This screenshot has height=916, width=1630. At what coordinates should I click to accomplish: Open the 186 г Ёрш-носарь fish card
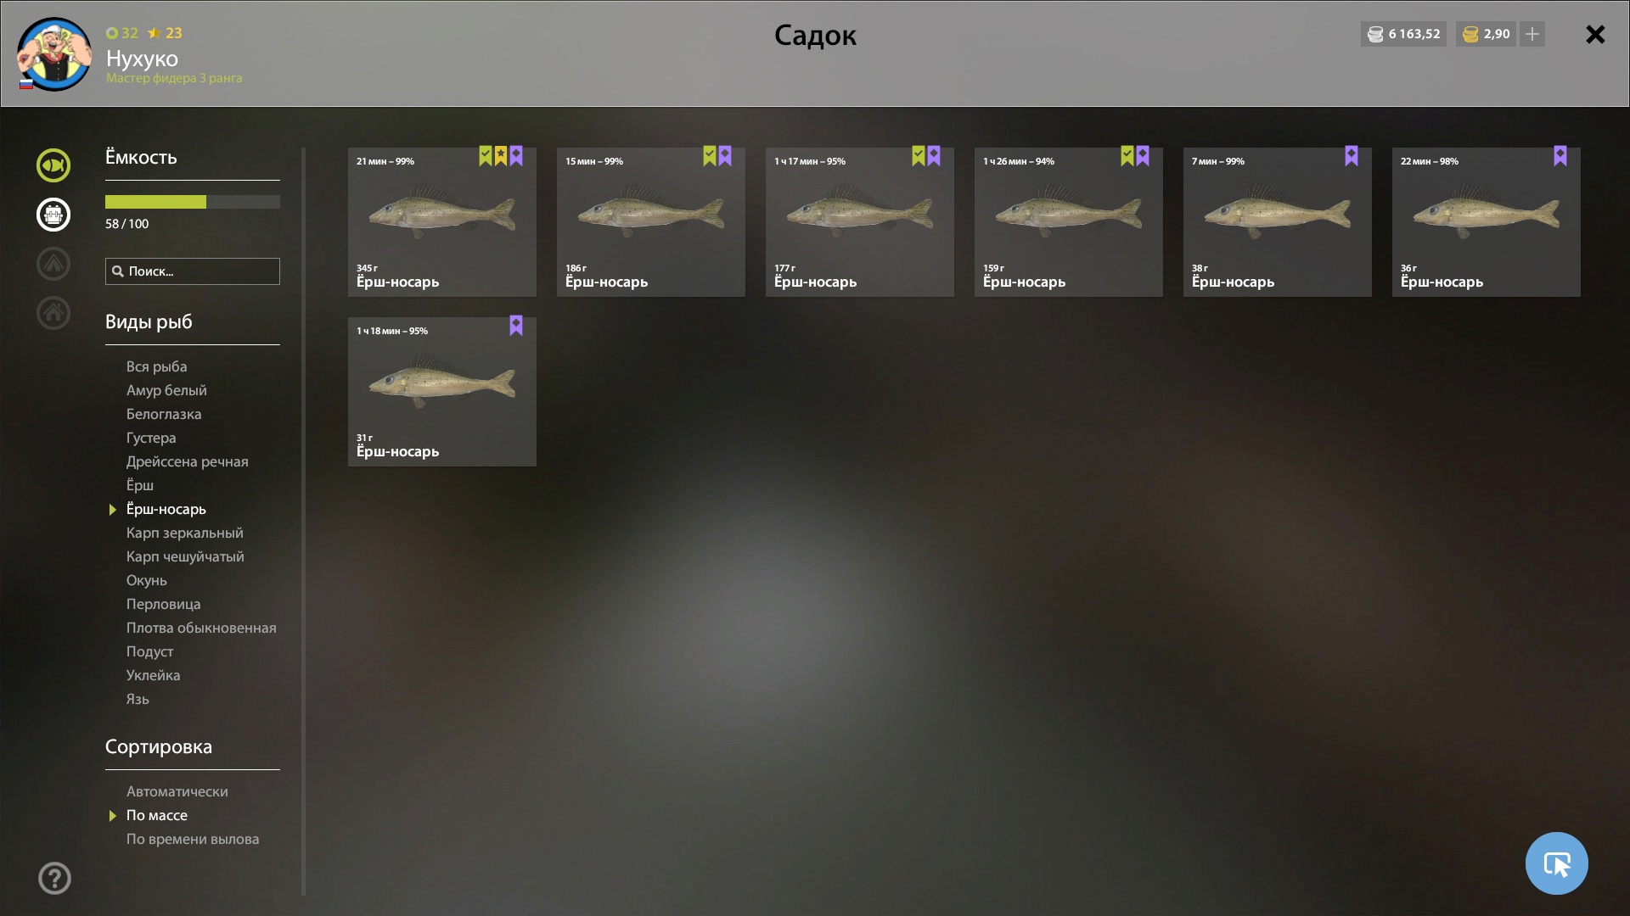(651, 222)
